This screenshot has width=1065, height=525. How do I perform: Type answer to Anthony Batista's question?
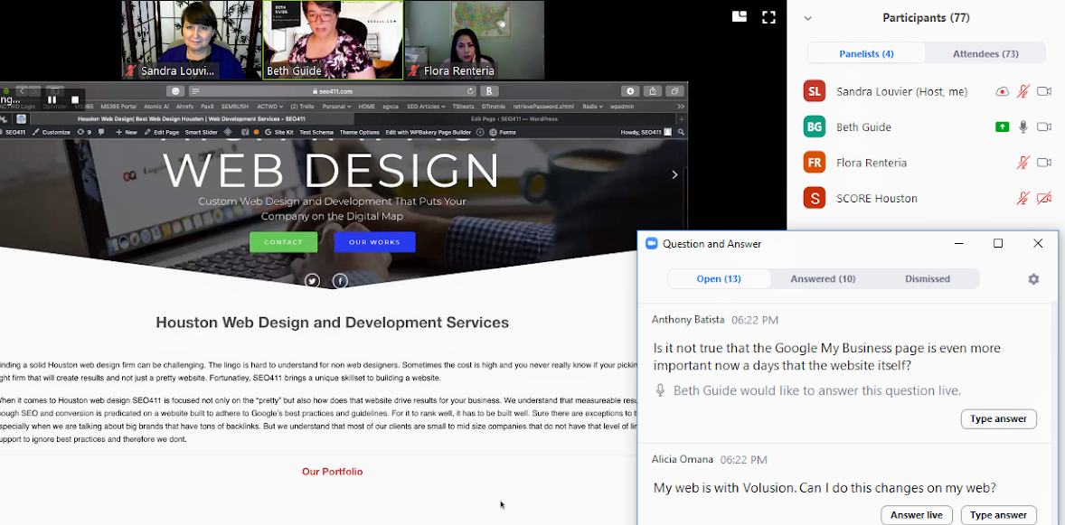click(x=998, y=419)
